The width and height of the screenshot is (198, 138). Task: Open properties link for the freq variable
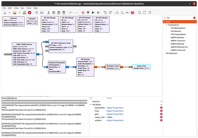(115, 111)
